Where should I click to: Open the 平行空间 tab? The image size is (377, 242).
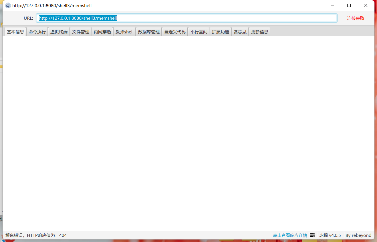click(x=199, y=31)
